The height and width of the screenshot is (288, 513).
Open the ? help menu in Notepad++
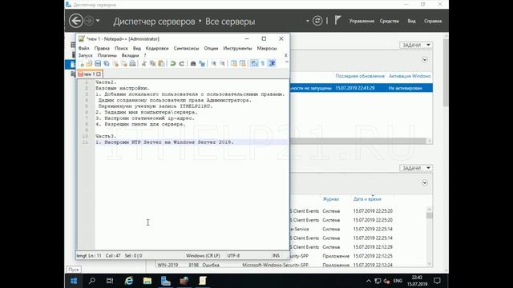(x=145, y=55)
